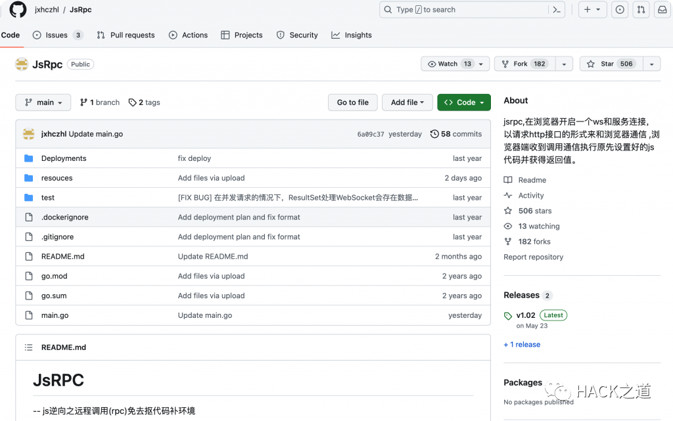Open the pull requests icon in top header

641,9
